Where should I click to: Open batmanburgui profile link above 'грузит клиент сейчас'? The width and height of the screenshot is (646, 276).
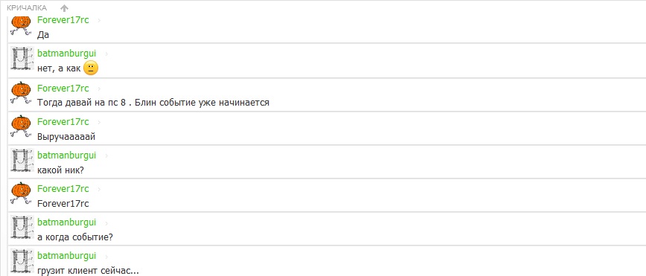[67, 256]
